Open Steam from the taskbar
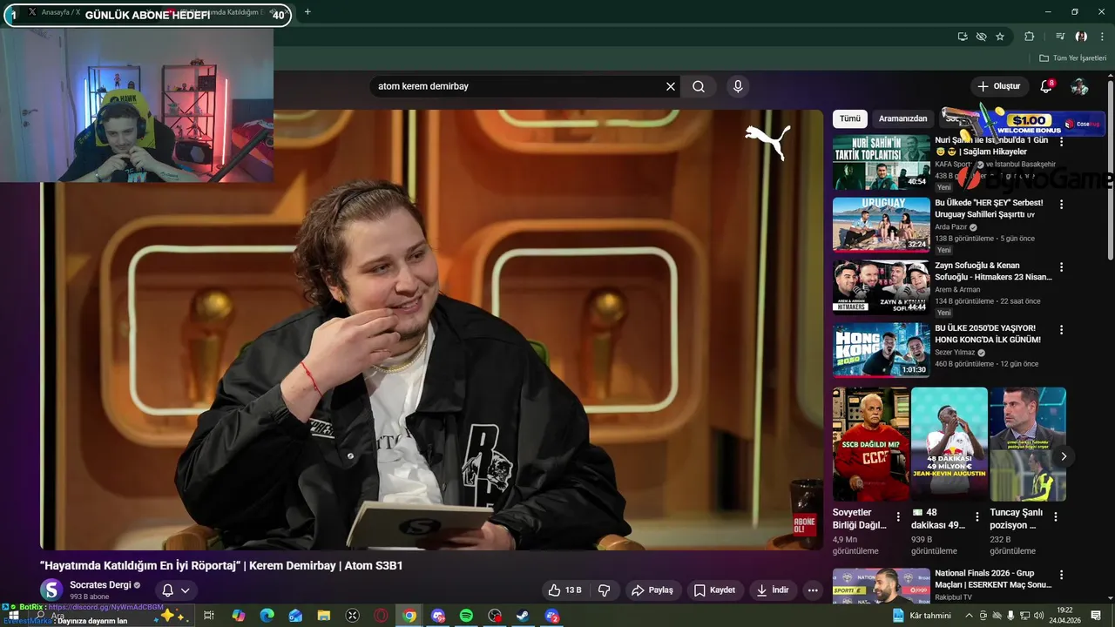Screen dimensions: 1115x627 pos(523,616)
